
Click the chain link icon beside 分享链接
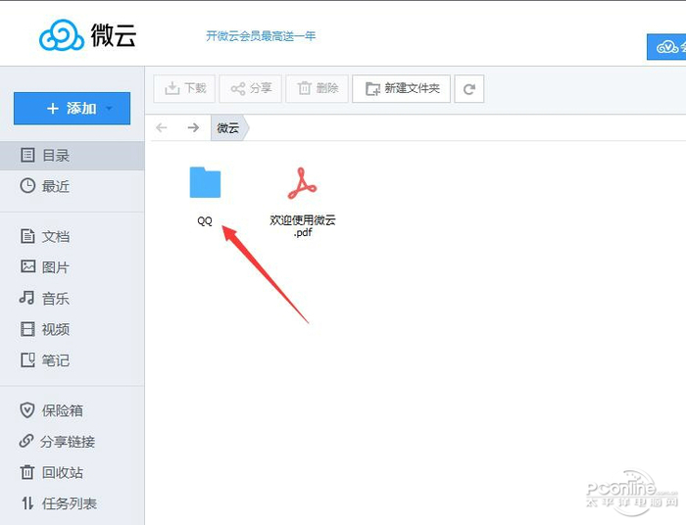pyautogui.click(x=26, y=441)
